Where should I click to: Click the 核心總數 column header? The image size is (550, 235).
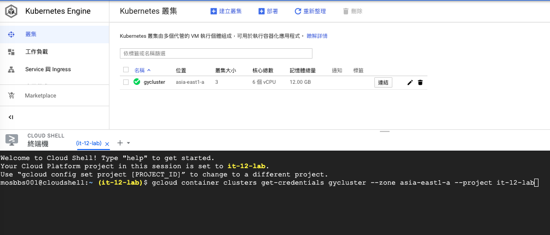(263, 71)
